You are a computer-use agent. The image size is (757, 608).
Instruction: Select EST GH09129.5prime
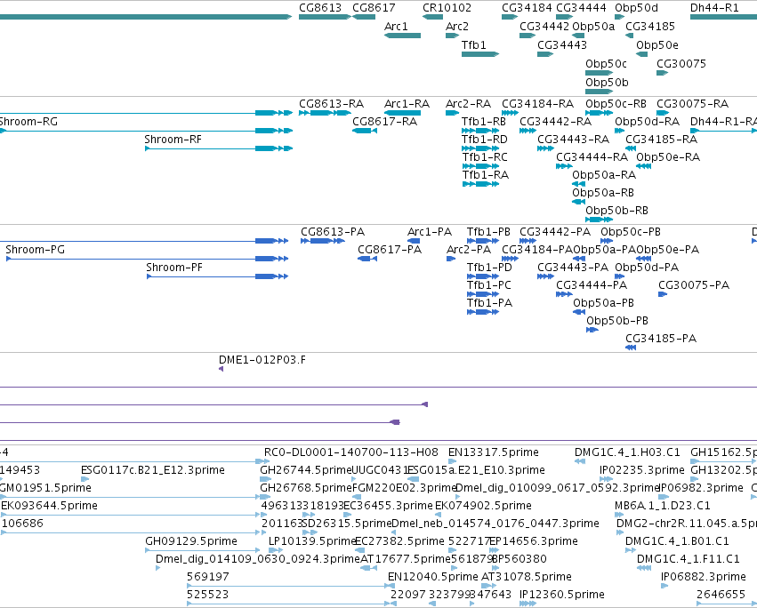(x=202, y=550)
